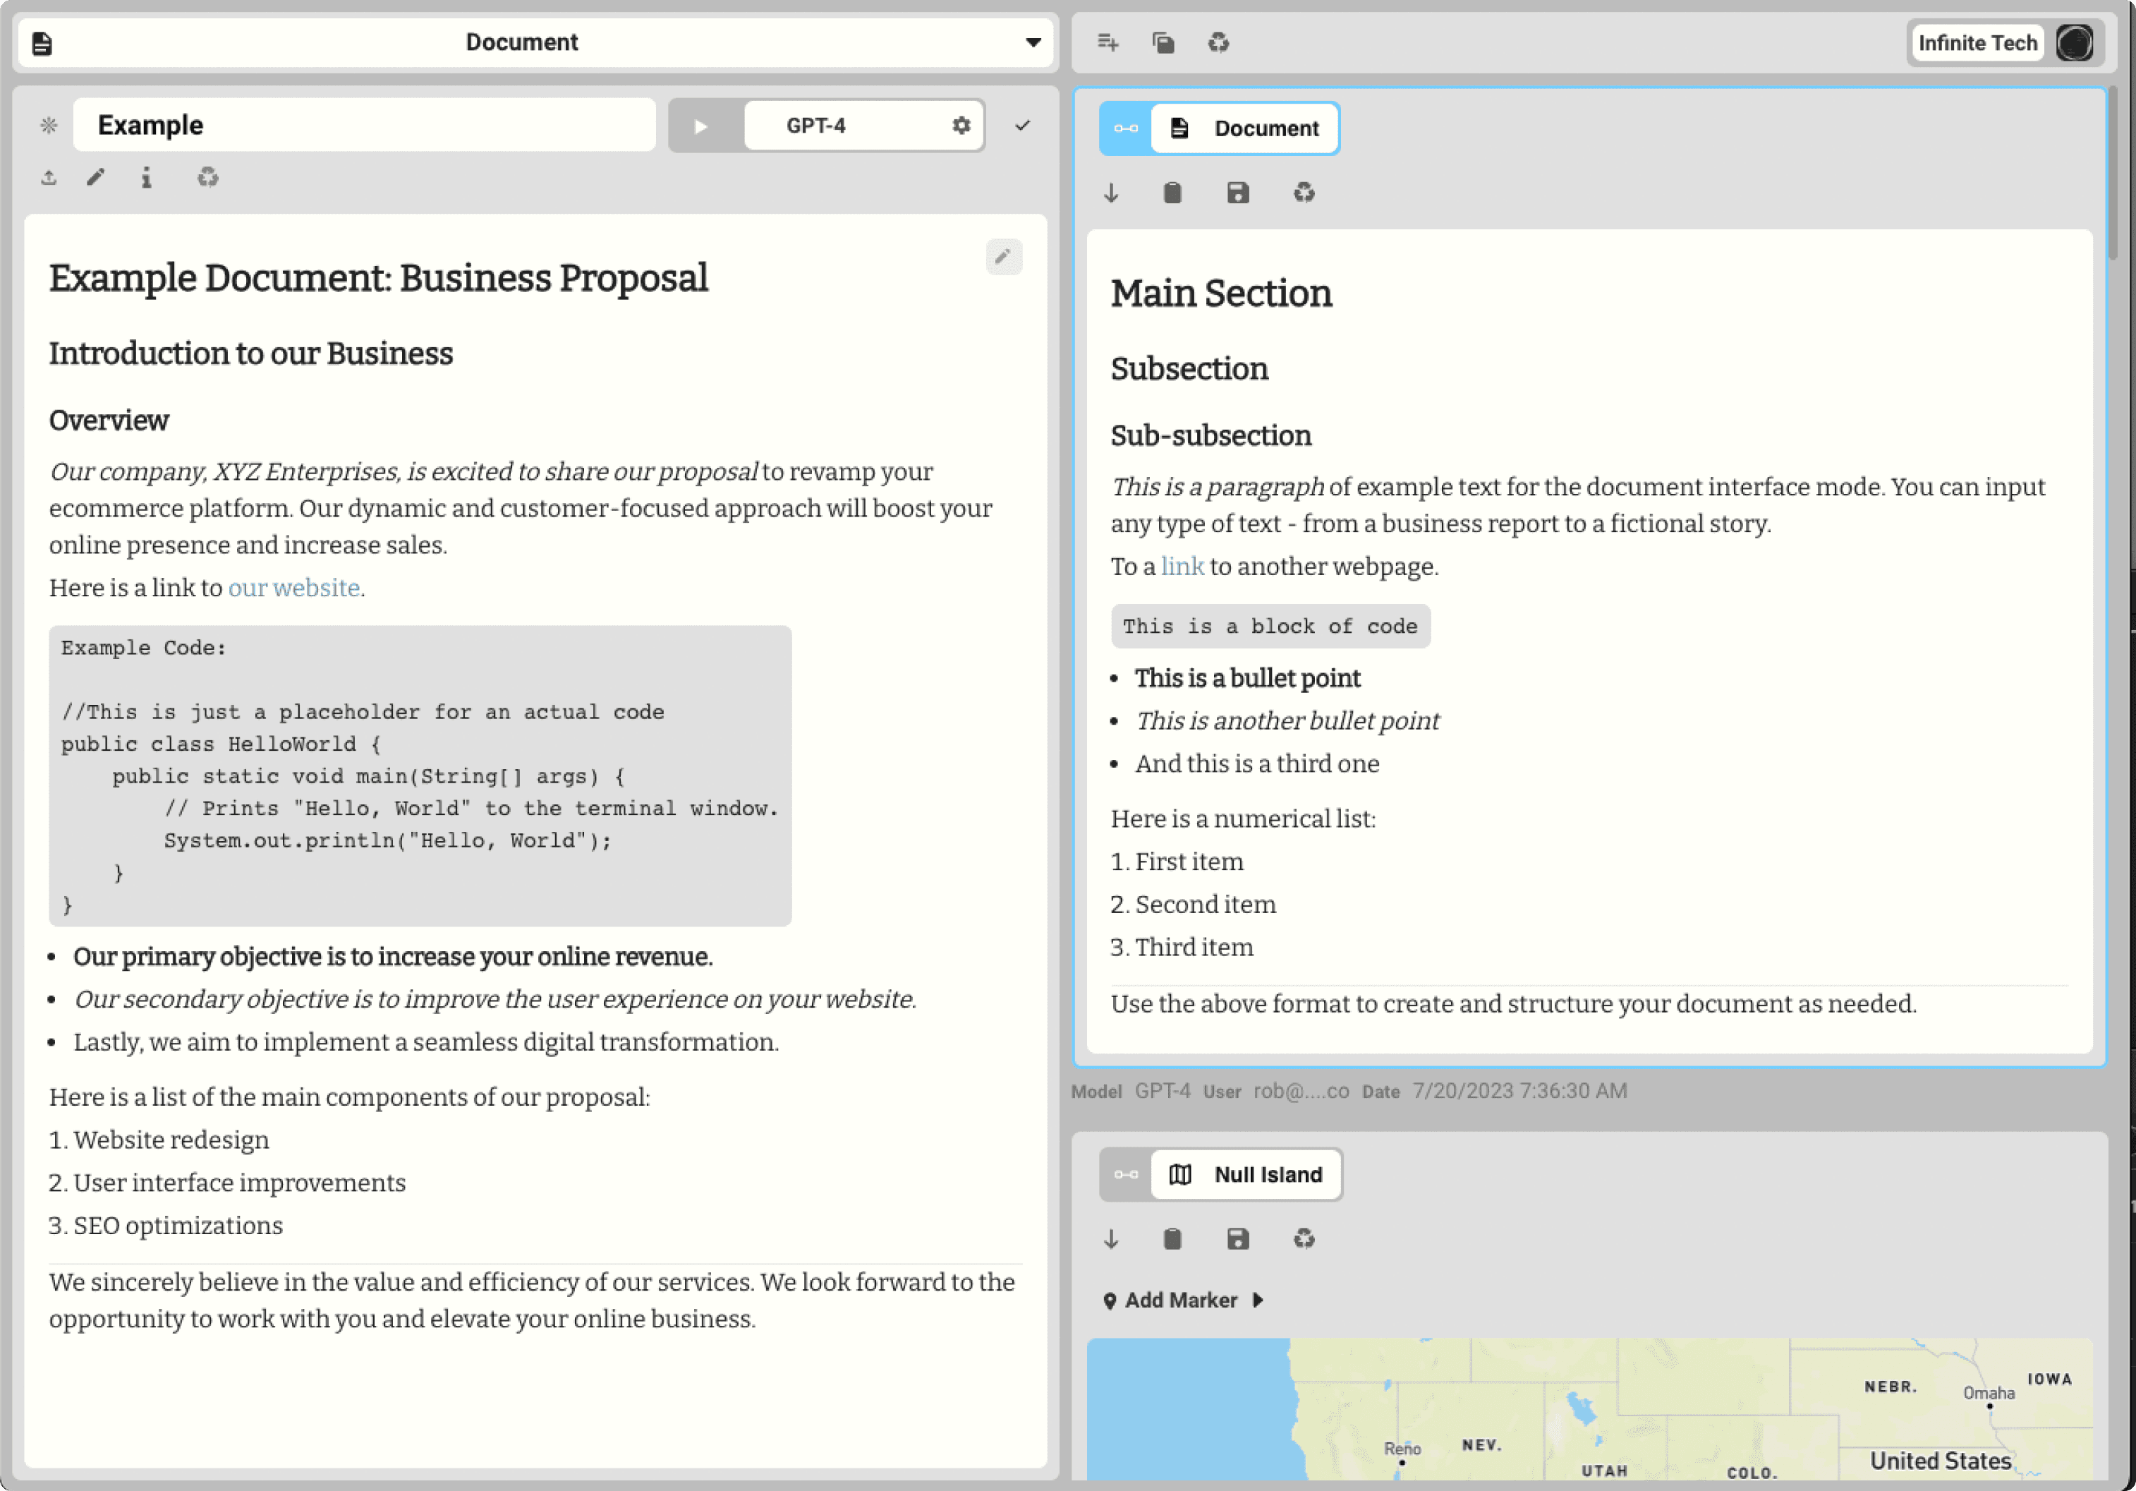
Task: Open the Document mode dropdown arrow
Action: click(x=1033, y=43)
